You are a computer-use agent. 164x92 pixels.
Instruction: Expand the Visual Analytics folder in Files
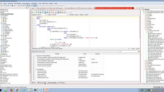145,70
